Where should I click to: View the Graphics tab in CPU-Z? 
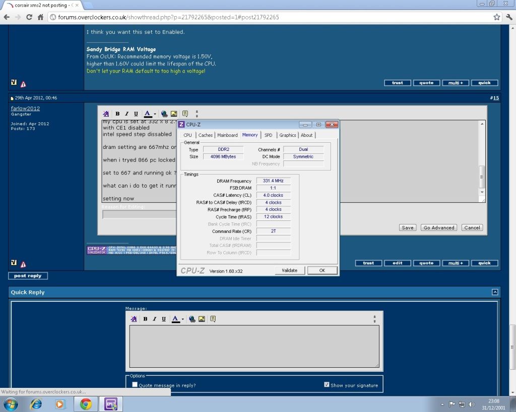tap(288, 135)
